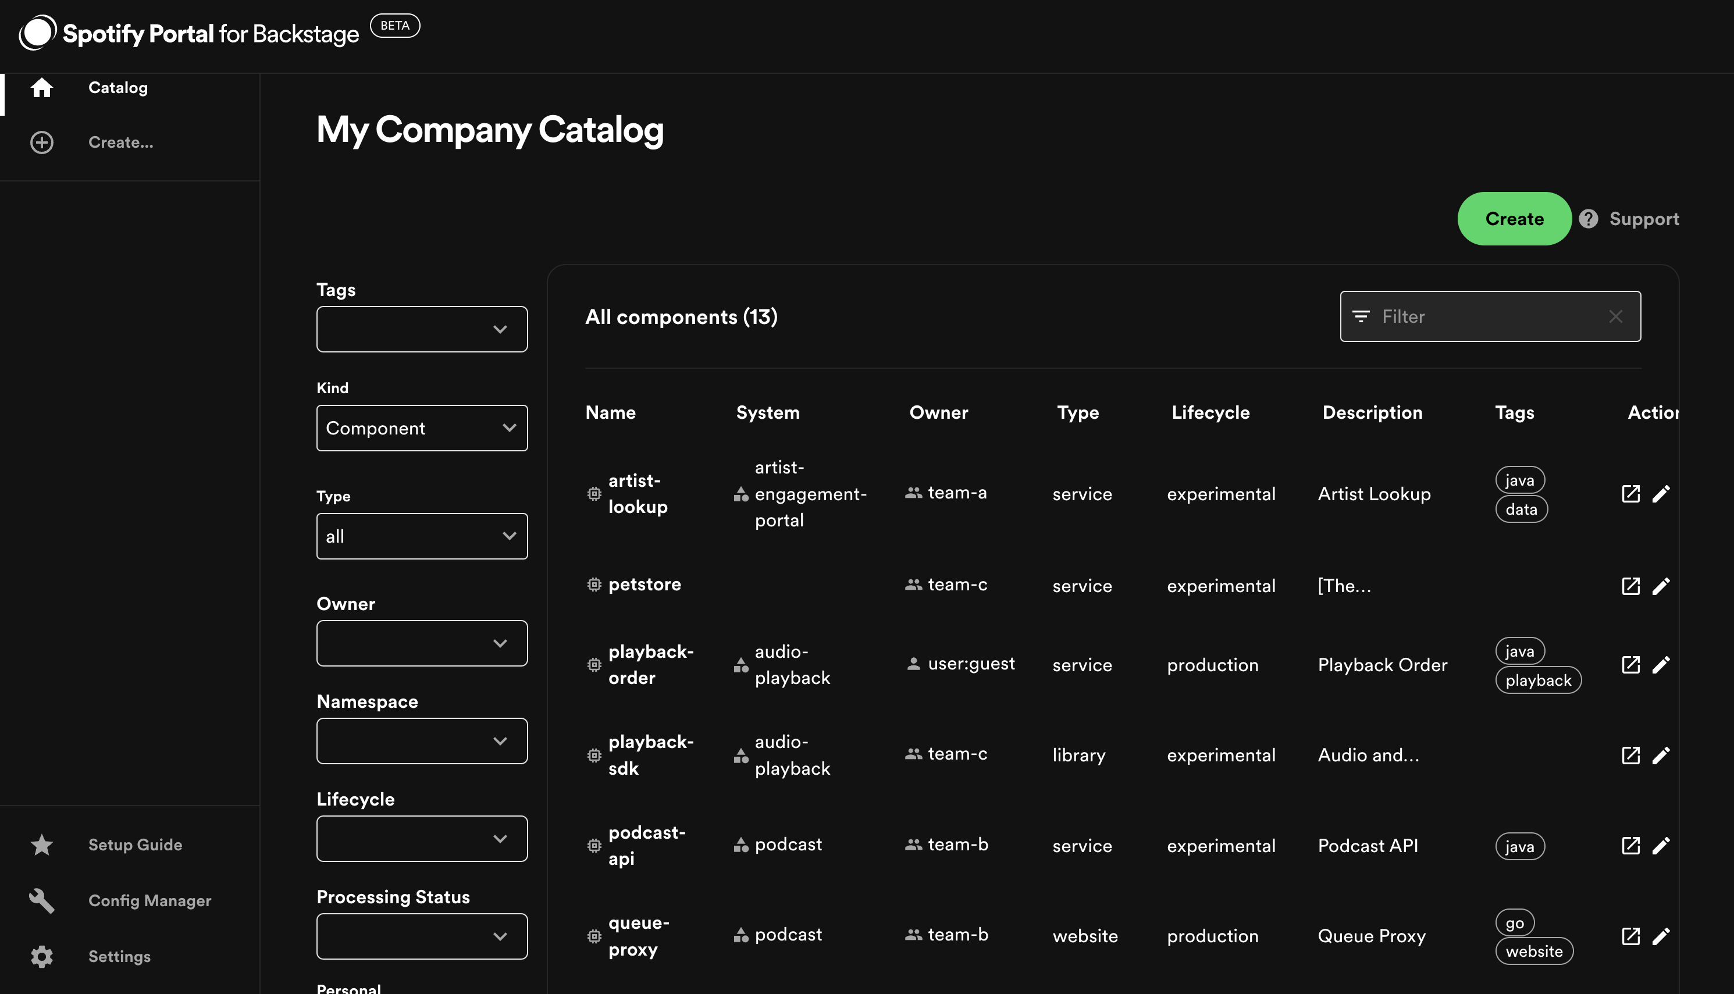Click the Create plus-circle icon in sidebar
The height and width of the screenshot is (994, 1734).
42,142
